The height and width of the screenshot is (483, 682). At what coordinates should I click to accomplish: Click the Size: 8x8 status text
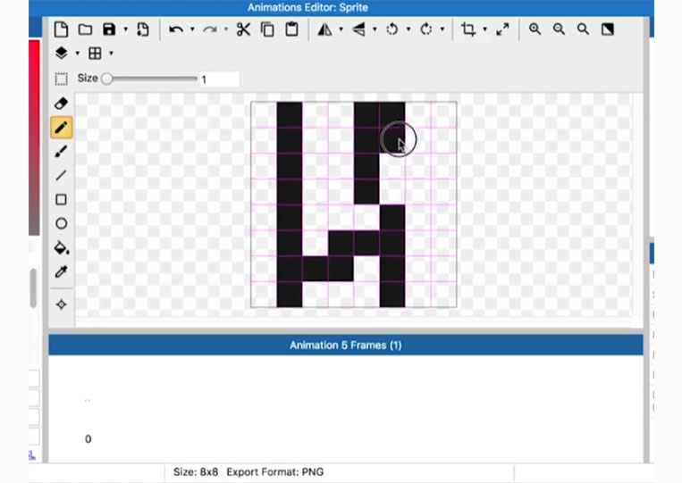196,472
